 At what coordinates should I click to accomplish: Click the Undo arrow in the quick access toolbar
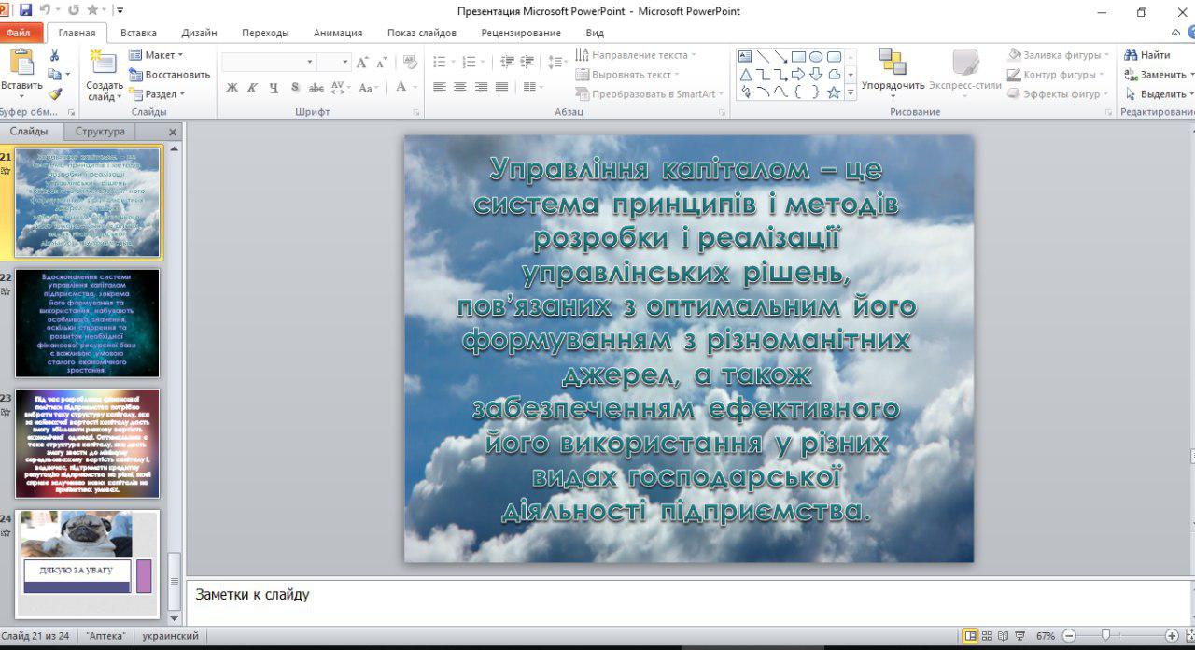click(x=45, y=10)
